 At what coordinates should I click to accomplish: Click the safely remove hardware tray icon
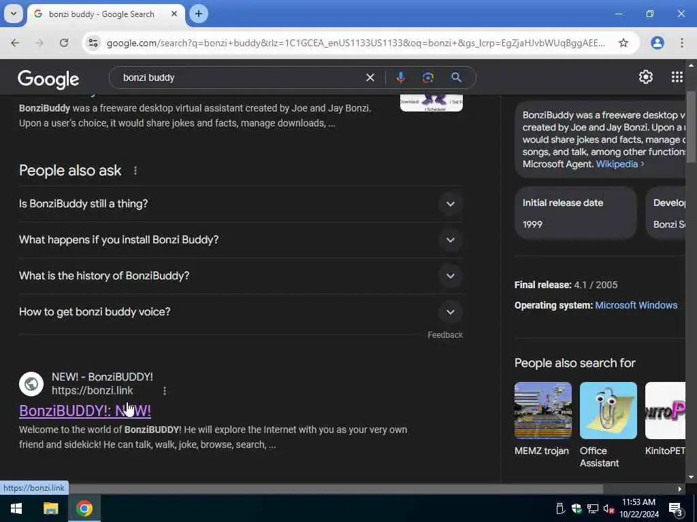pos(560,508)
